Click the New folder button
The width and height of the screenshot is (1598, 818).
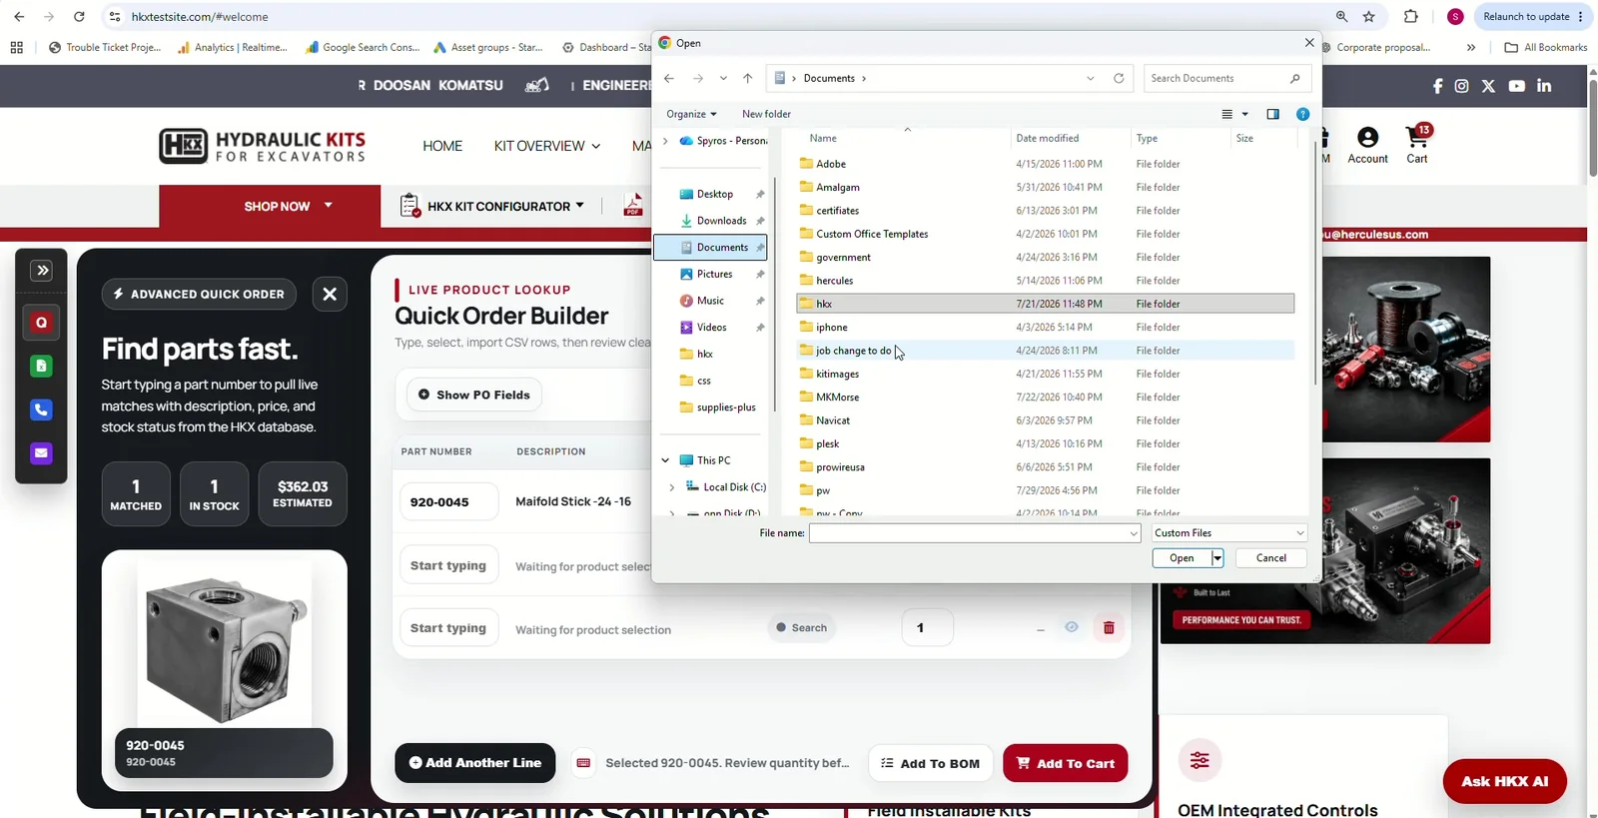pyautogui.click(x=766, y=114)
